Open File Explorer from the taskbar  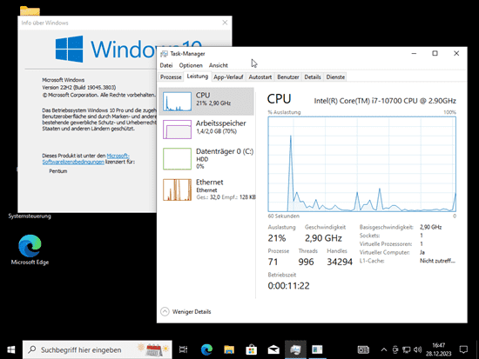pyautogui.click(x=229, y=349)
